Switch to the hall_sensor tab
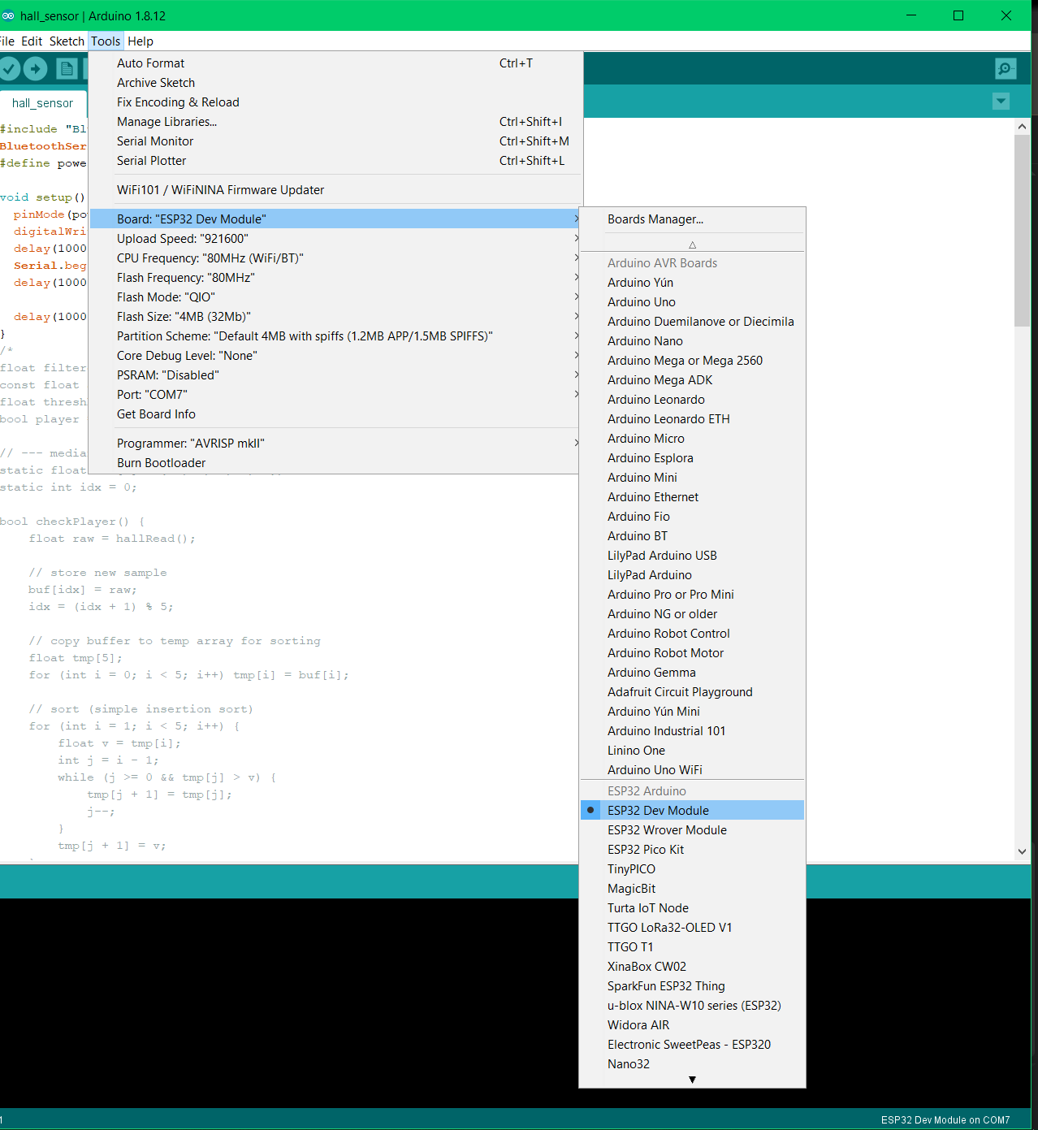The height and width of the screenshot is (1130, 1038). coord(42,103)
